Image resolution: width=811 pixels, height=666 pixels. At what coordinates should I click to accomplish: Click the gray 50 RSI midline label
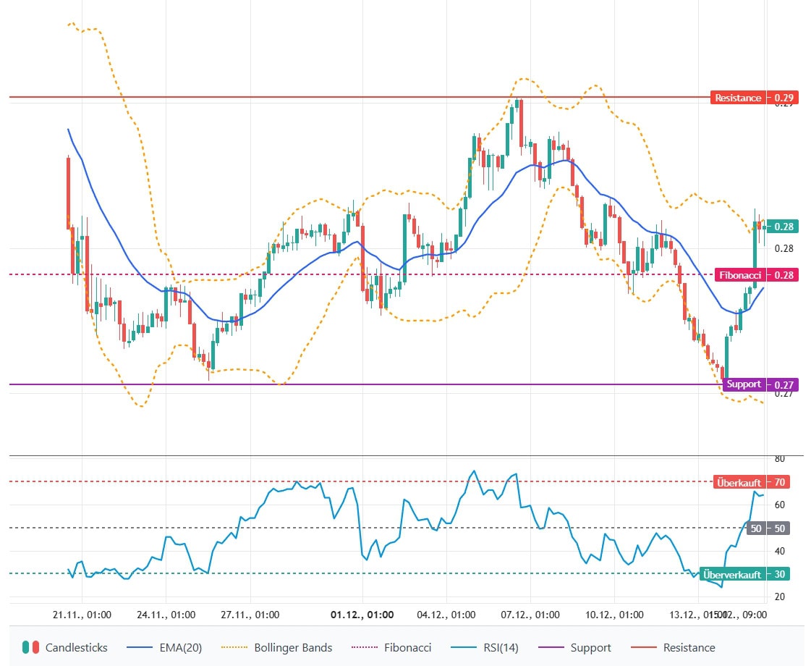768,528
